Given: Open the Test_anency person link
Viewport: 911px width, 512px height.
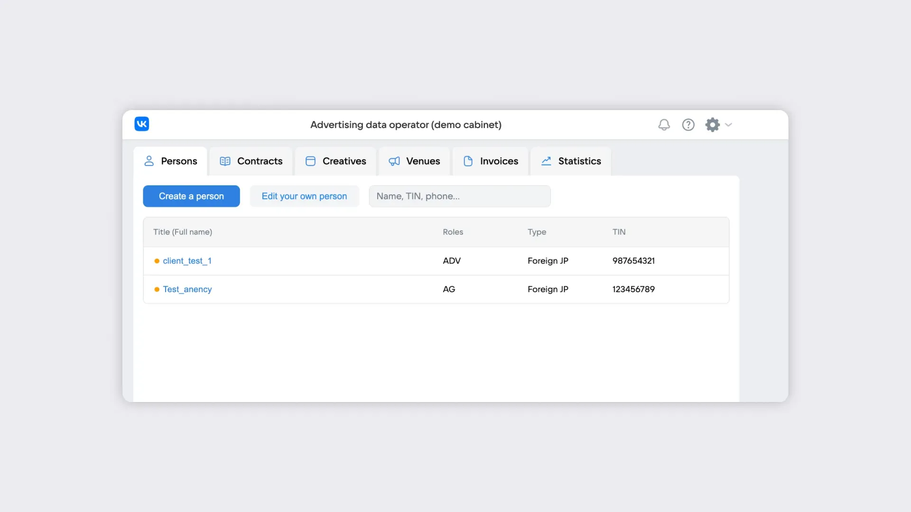Looking at the screenshot, I should point(187,289).
